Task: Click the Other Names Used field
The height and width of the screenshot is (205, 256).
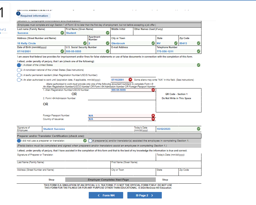Action: coord(167,33)
